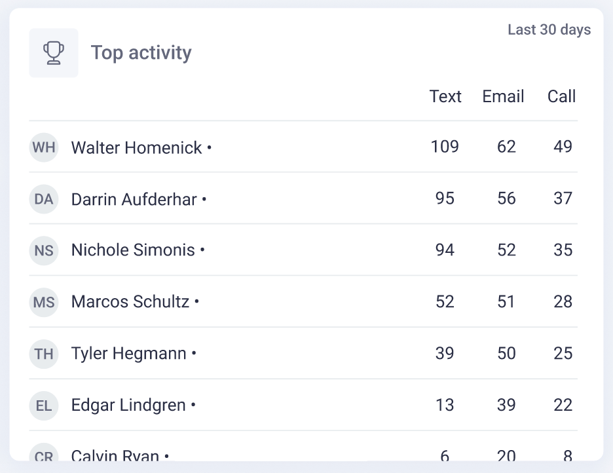Viewport: 613px width, 473px height.
Task: Click the NS avatar for Nichole Simonis
Action: click(44, 250)
